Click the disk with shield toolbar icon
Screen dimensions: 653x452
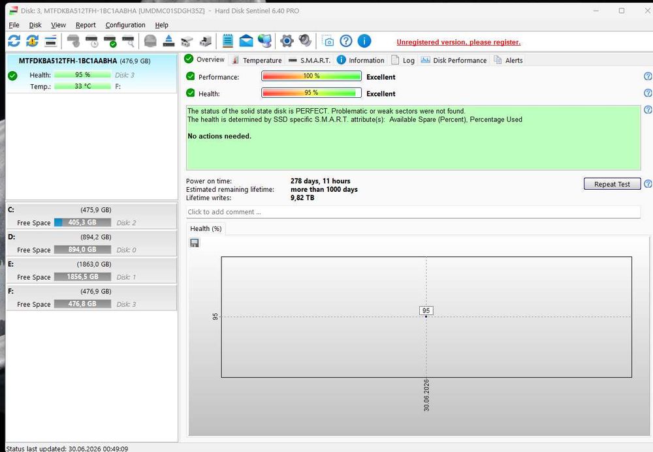click(x=73, y=40)
